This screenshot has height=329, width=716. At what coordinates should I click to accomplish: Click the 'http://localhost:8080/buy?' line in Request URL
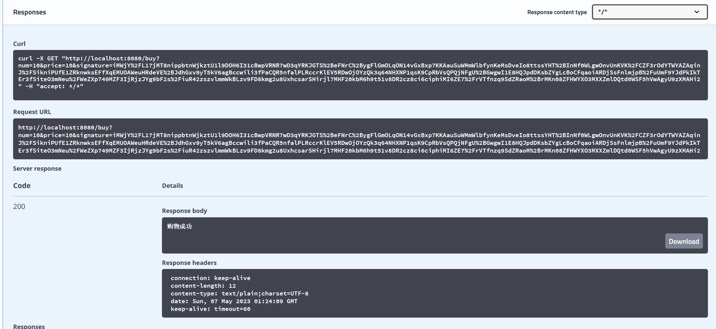pyautogui.click(x=65, y=127)
